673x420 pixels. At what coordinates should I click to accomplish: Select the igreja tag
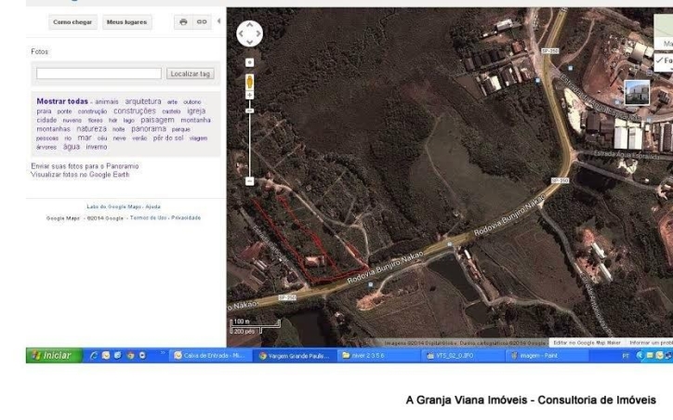pyautogui.click(x=196, y=111)
